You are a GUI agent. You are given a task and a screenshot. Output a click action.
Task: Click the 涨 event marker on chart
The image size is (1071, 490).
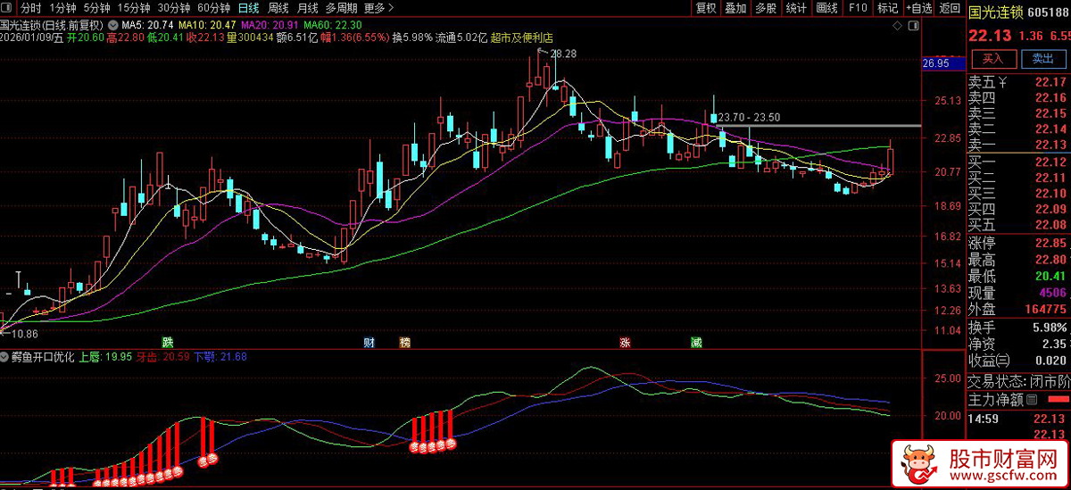626,343
